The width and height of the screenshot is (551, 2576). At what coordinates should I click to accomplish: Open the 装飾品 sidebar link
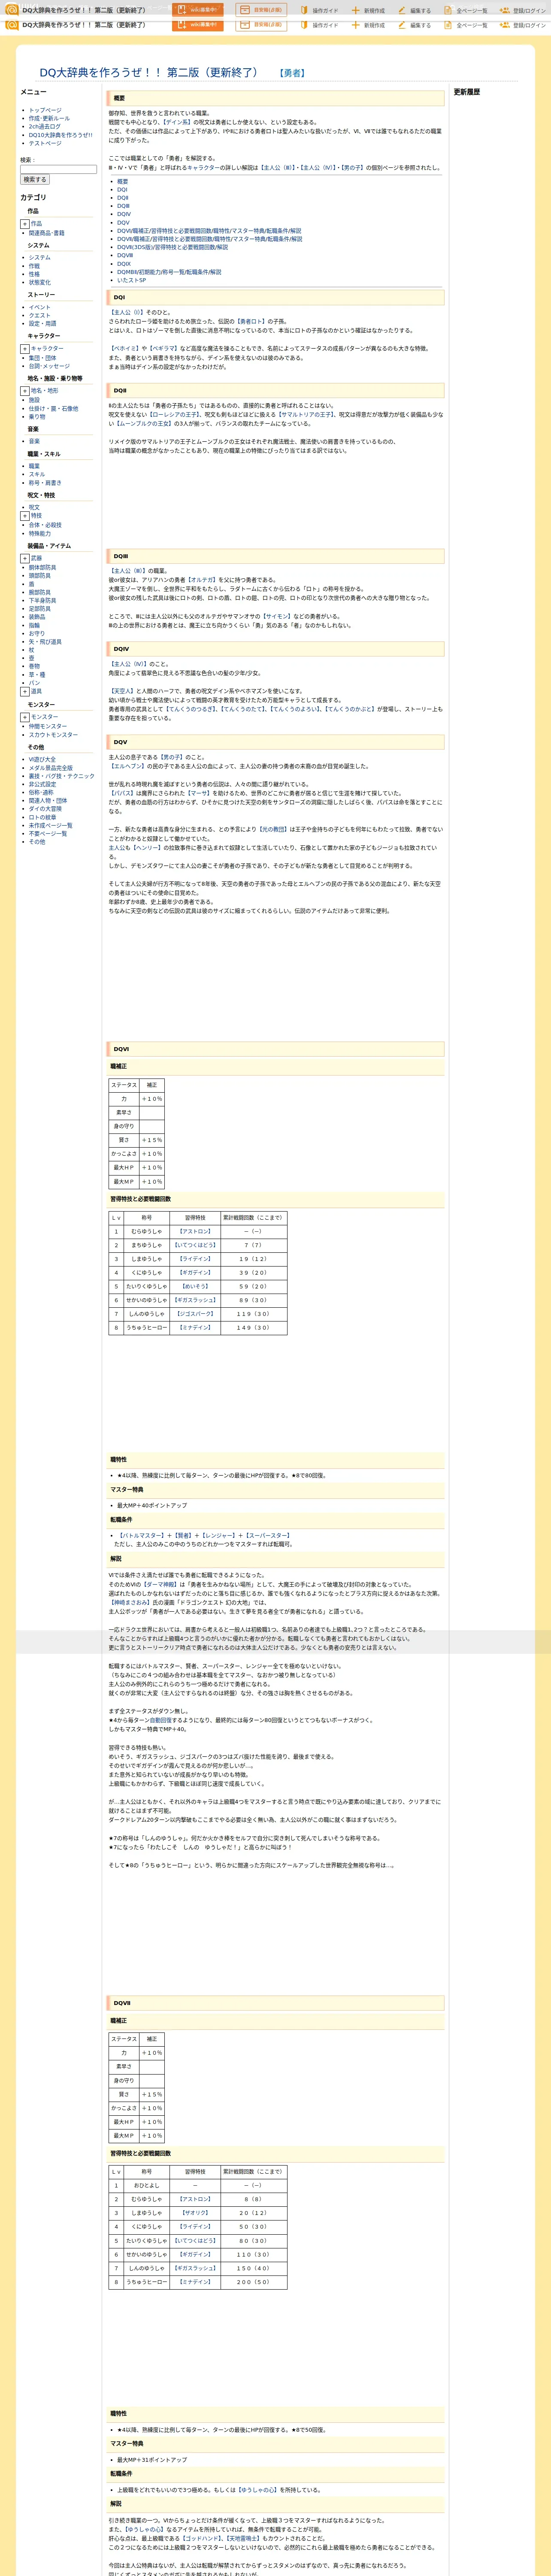pyautogui.click(x=37, y=617)
